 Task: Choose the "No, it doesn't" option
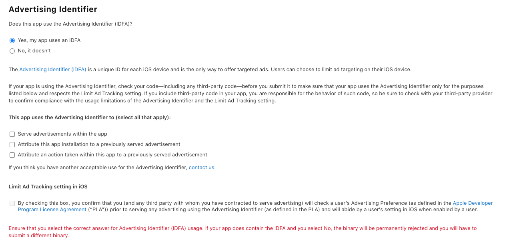coord(12,50)
